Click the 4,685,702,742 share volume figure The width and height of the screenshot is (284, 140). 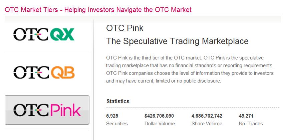(207, 116)
